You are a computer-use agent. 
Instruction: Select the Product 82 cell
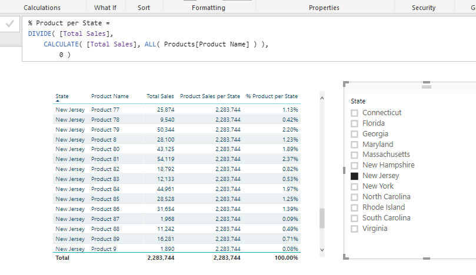point(105,169)
